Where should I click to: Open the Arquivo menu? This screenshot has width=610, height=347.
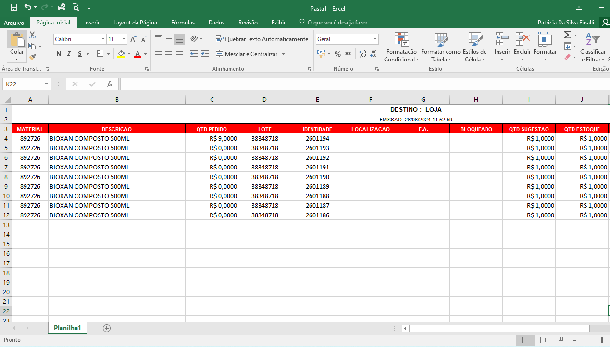(14, 23)
